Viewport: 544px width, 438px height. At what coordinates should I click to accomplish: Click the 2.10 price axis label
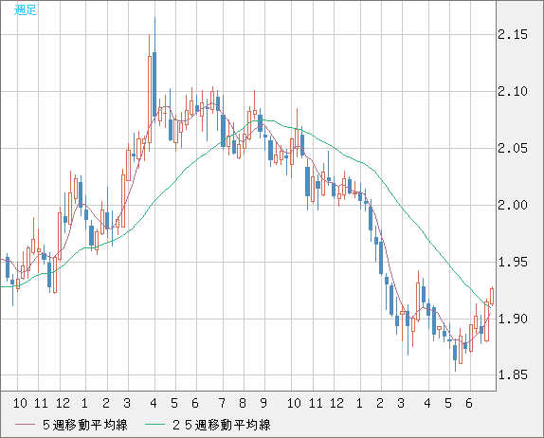pos(513,91)
